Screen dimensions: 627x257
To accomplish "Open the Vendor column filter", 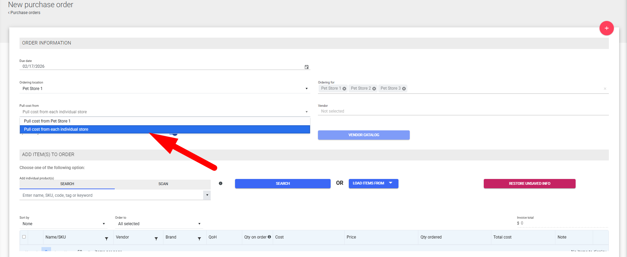I will click(156, 239).
